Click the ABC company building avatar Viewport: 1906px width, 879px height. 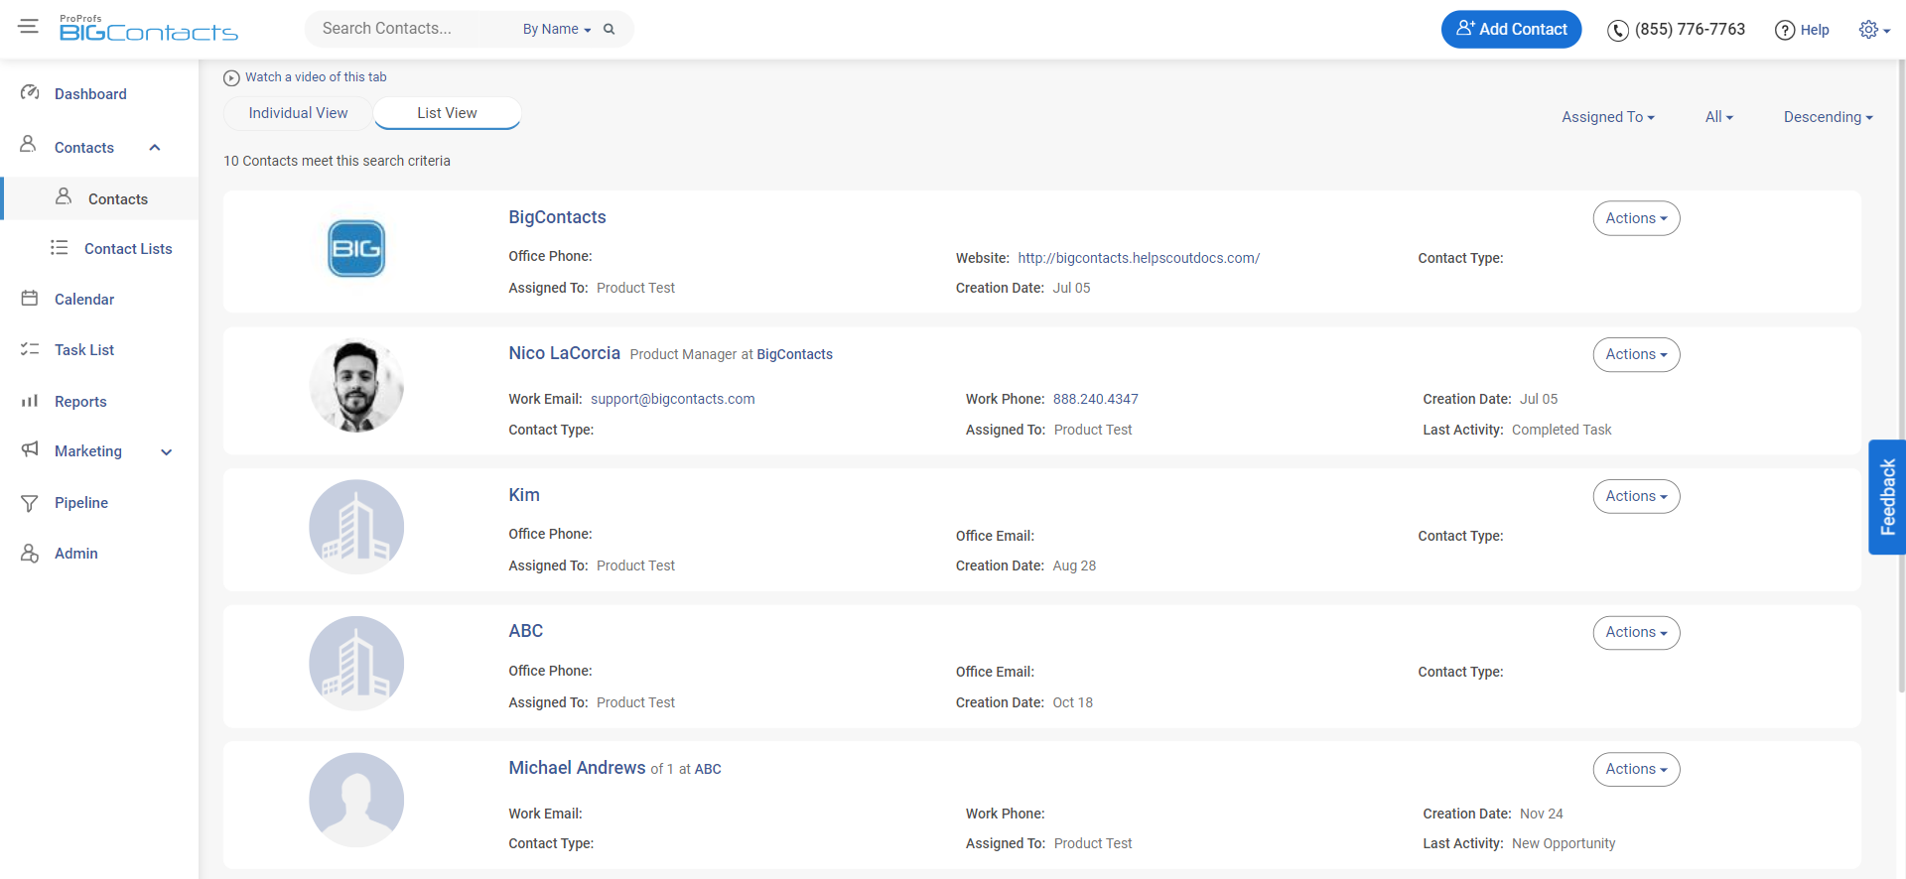coord(356,664)
